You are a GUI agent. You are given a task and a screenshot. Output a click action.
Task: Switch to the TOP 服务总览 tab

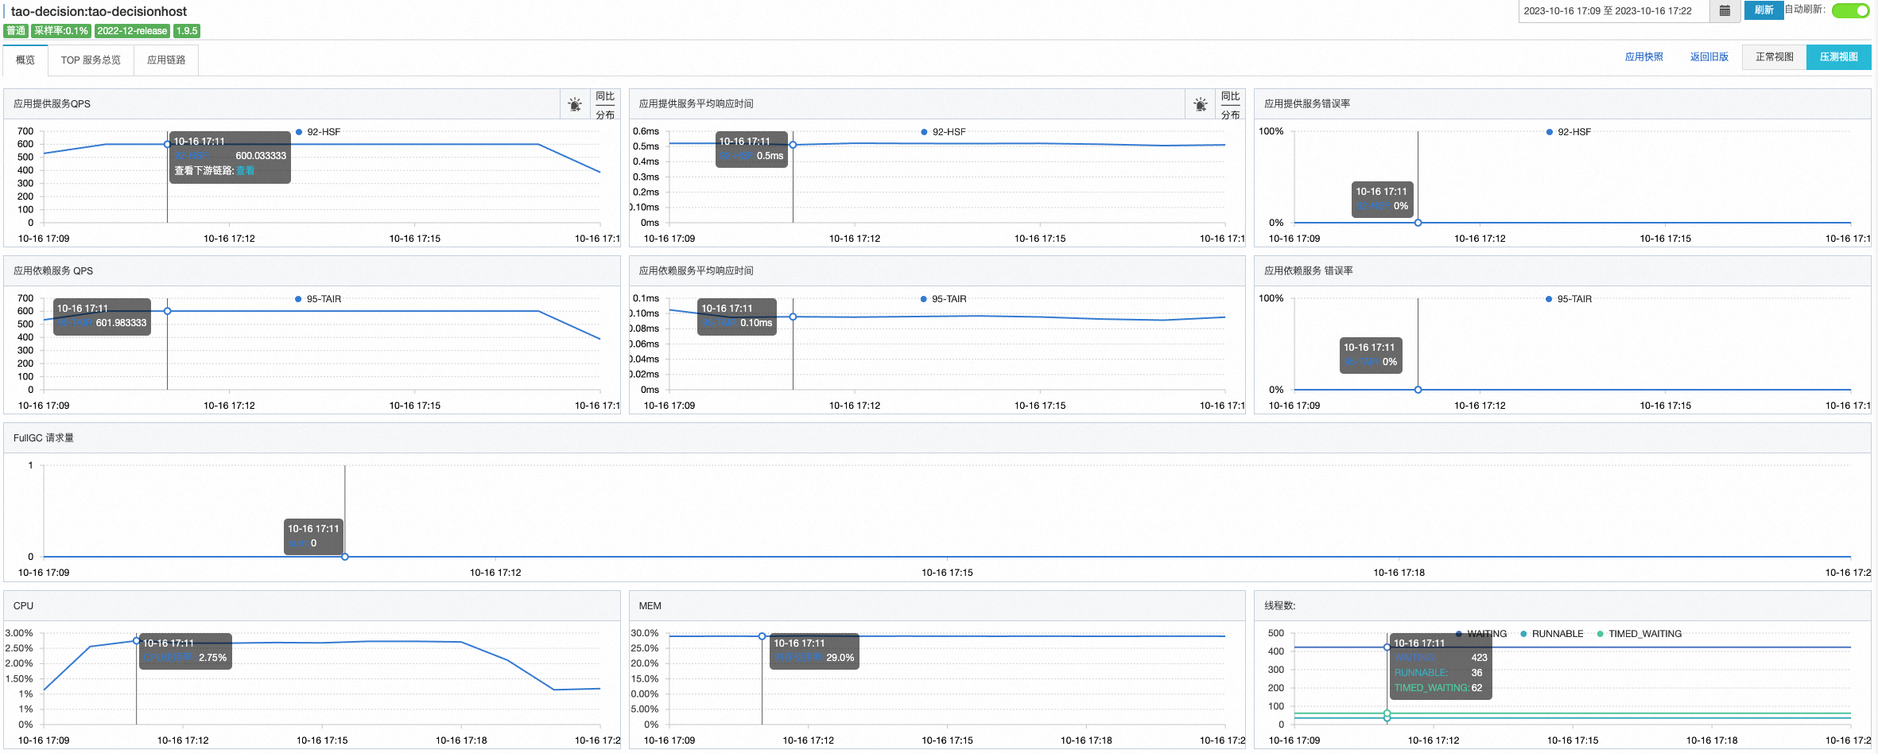tap(91, 60)
